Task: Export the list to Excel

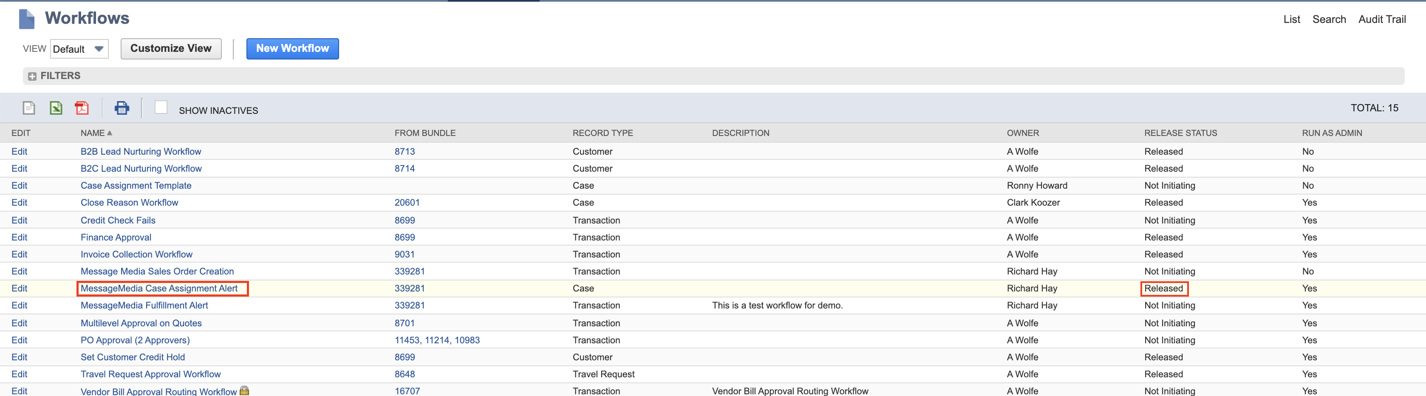Action: 55,108
